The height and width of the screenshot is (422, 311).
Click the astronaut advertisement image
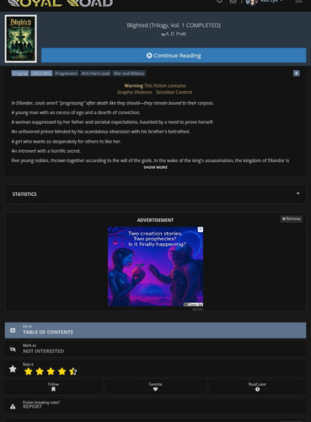pyautogui.click(x=155, y=267)
